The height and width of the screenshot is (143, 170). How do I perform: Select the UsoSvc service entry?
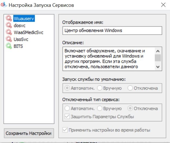[x=21, y=39]
